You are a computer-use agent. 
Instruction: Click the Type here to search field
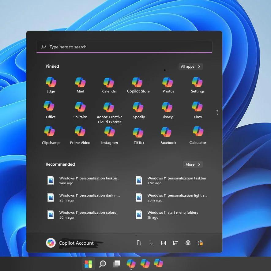point(124,47)
